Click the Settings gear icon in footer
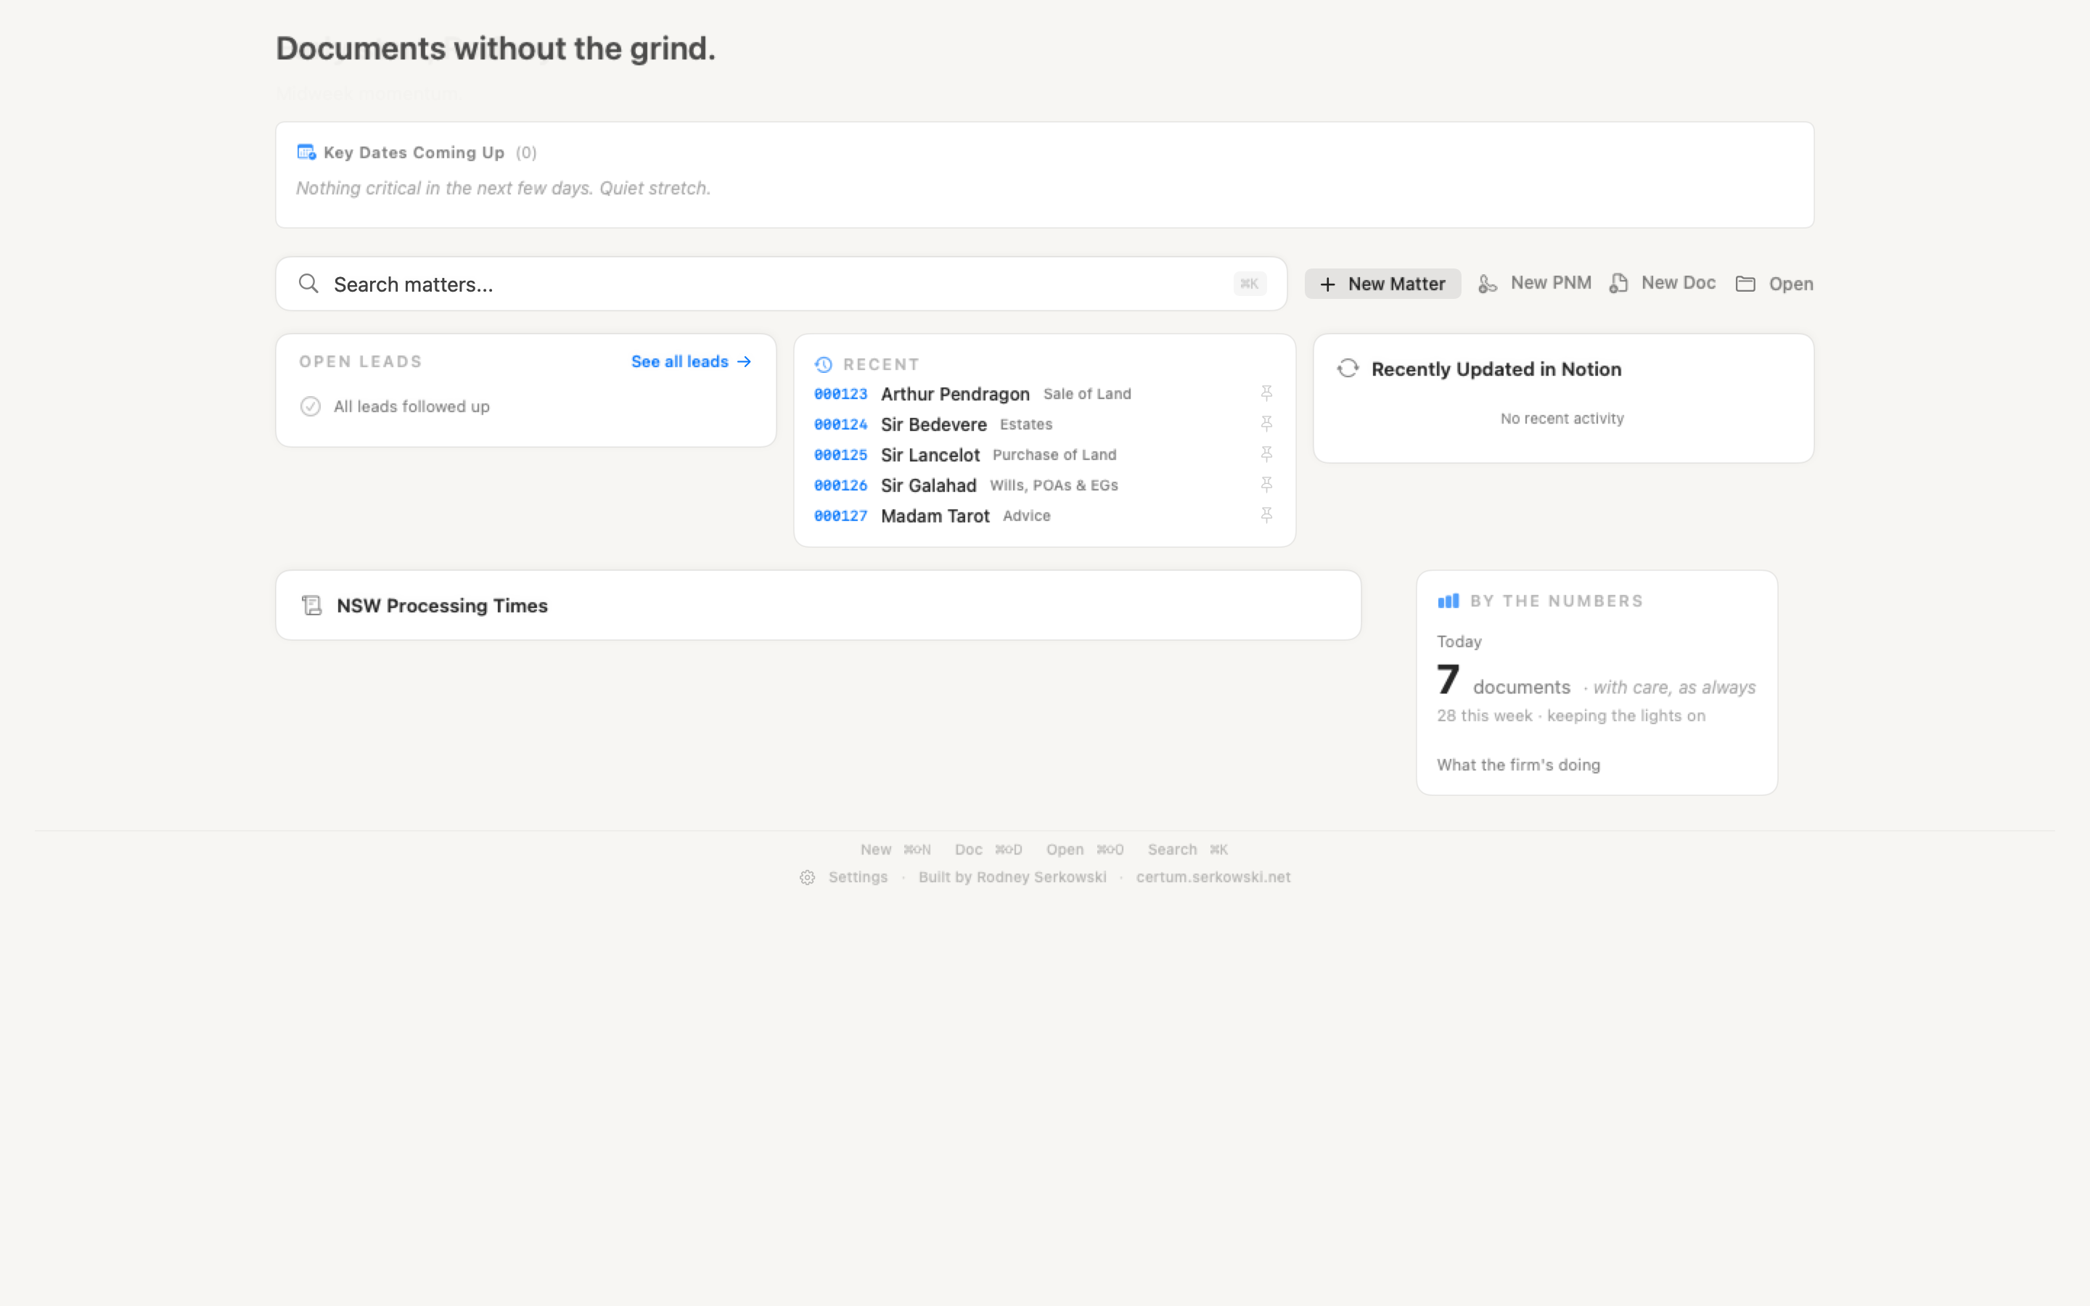This screenshot has width=2090, height=1306. click(x=808, y=878)
